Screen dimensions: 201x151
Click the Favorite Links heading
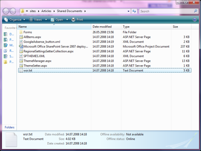point(10,28)
